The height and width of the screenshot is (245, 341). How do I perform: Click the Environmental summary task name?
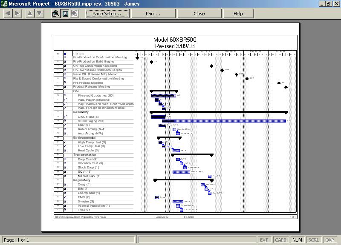[84, 138]
